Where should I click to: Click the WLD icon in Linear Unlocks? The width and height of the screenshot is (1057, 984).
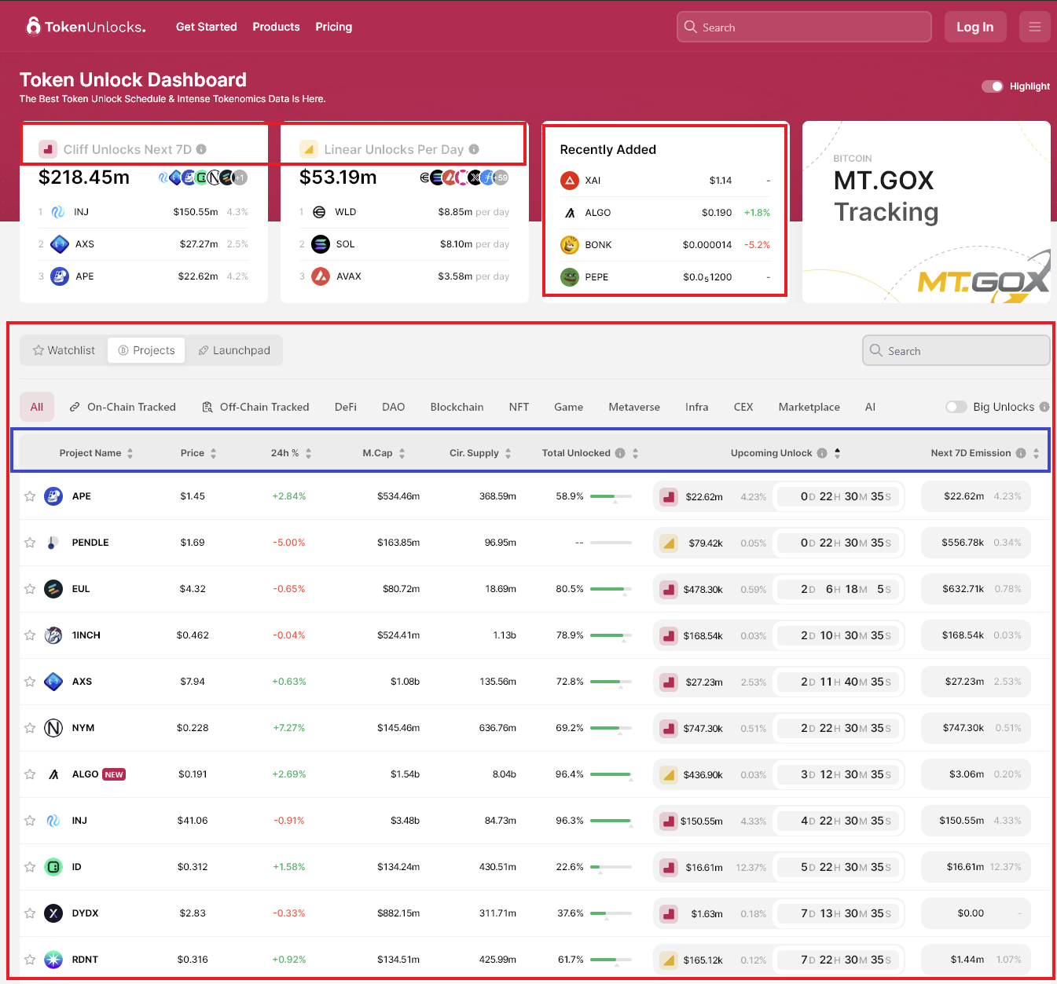319,212
